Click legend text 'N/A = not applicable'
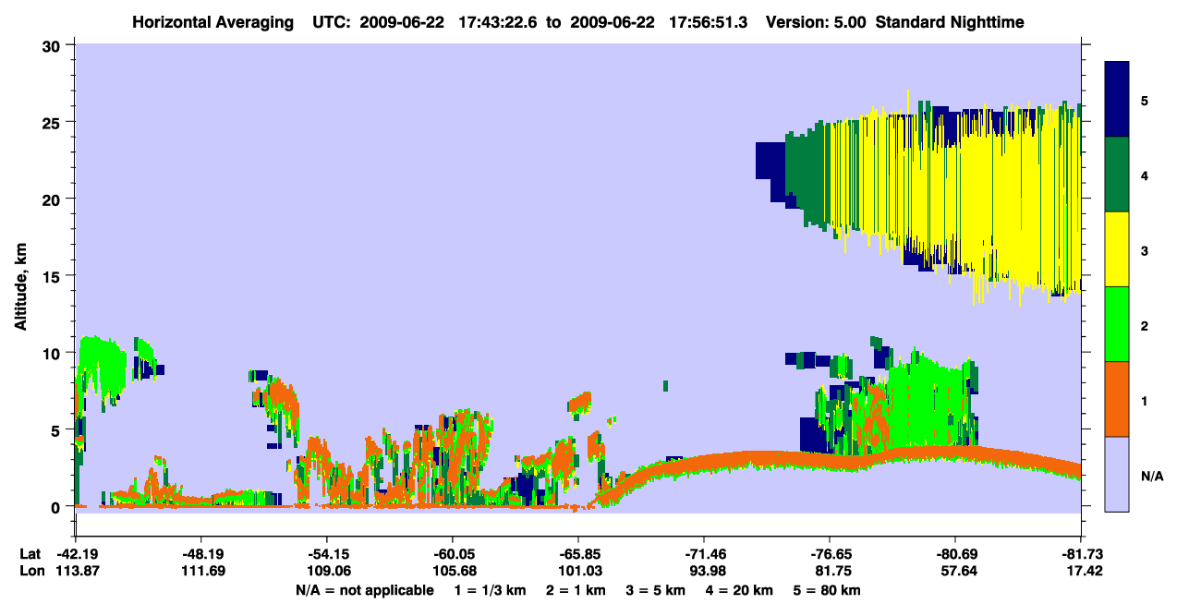This screenshot has width=1201, height=616. point(364,590)
